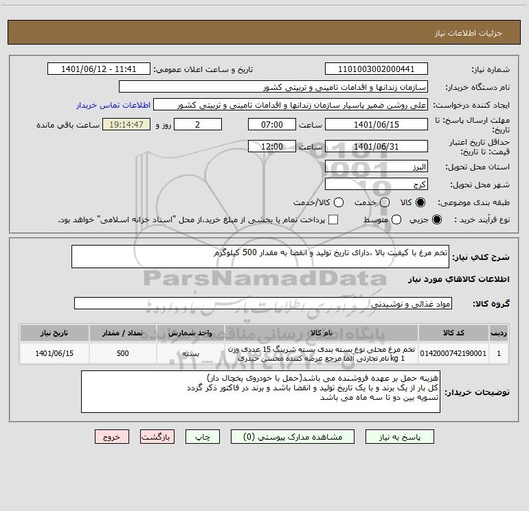
Task: Click the remaining days field showing 2
Action: tap(198, 124)
